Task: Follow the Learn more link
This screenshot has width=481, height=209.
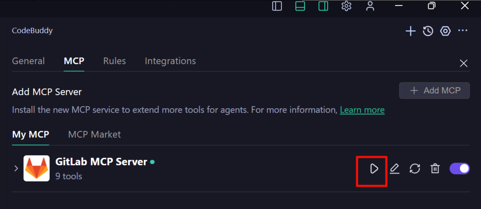Action: [x=362, y=110]
